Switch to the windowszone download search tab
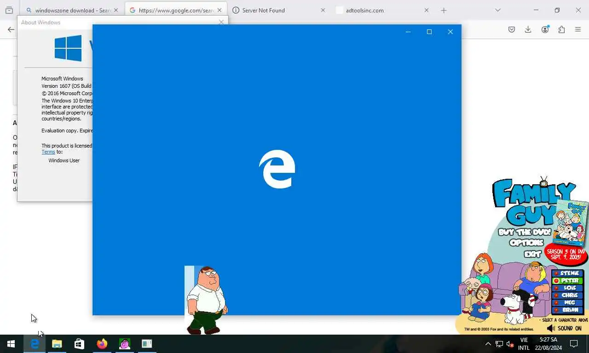Image resolution: width=589 pixels, height=353 pixels. 72,10
